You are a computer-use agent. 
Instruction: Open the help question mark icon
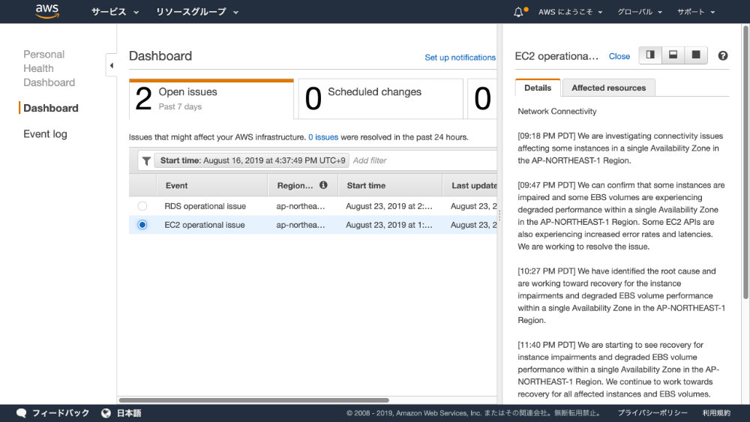click(x=723, y=56)
